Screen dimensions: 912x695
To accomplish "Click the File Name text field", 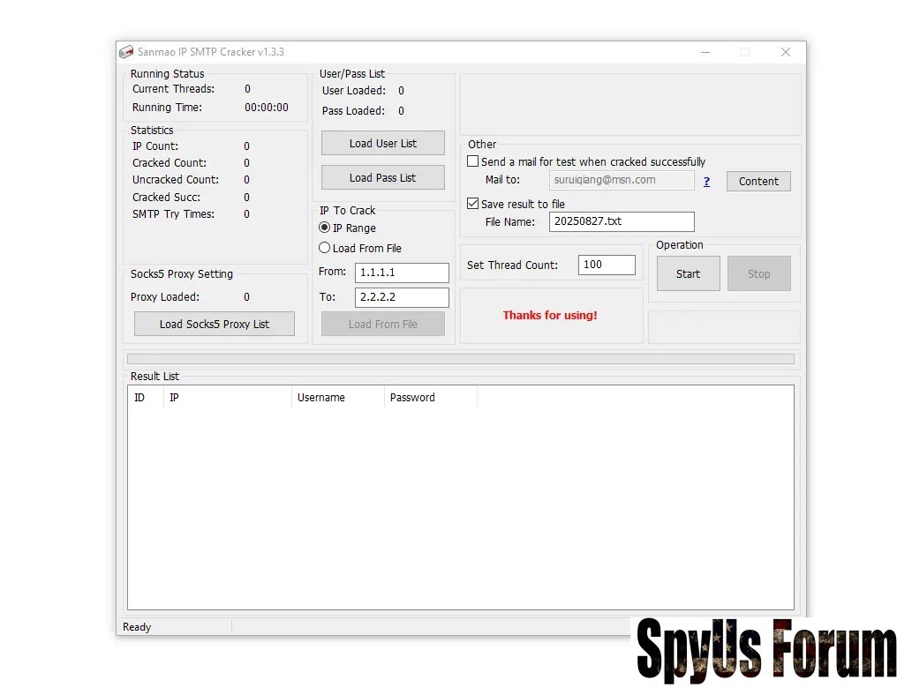I will [622, 221].
